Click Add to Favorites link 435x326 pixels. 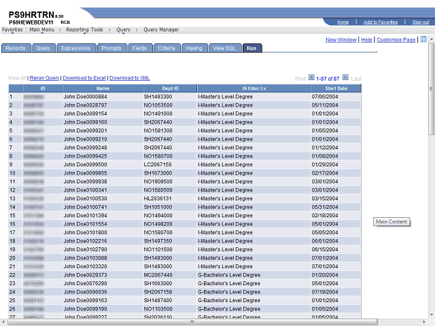[381, 22]
